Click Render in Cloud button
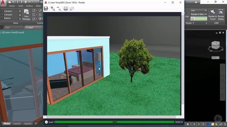This screenshot has height=127, width=227. (212, 15)
